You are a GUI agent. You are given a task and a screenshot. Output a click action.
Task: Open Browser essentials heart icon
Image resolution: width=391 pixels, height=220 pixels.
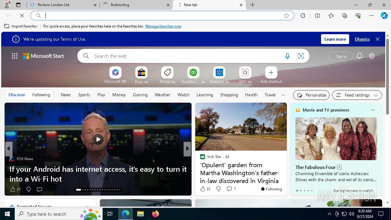pos(358,16)
